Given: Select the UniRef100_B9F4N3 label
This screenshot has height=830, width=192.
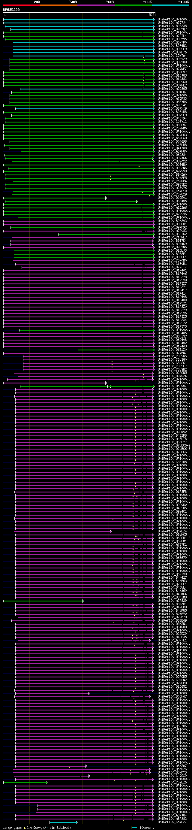Looking at the screenshot, I should (172, 46).
